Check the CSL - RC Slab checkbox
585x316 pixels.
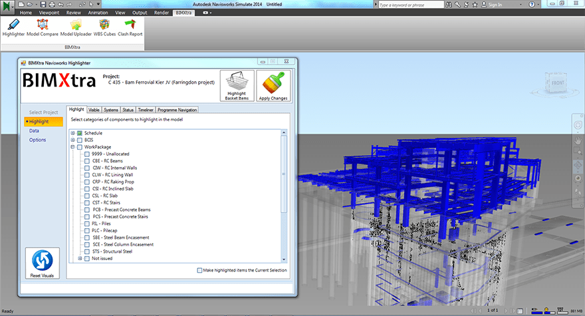87,196
